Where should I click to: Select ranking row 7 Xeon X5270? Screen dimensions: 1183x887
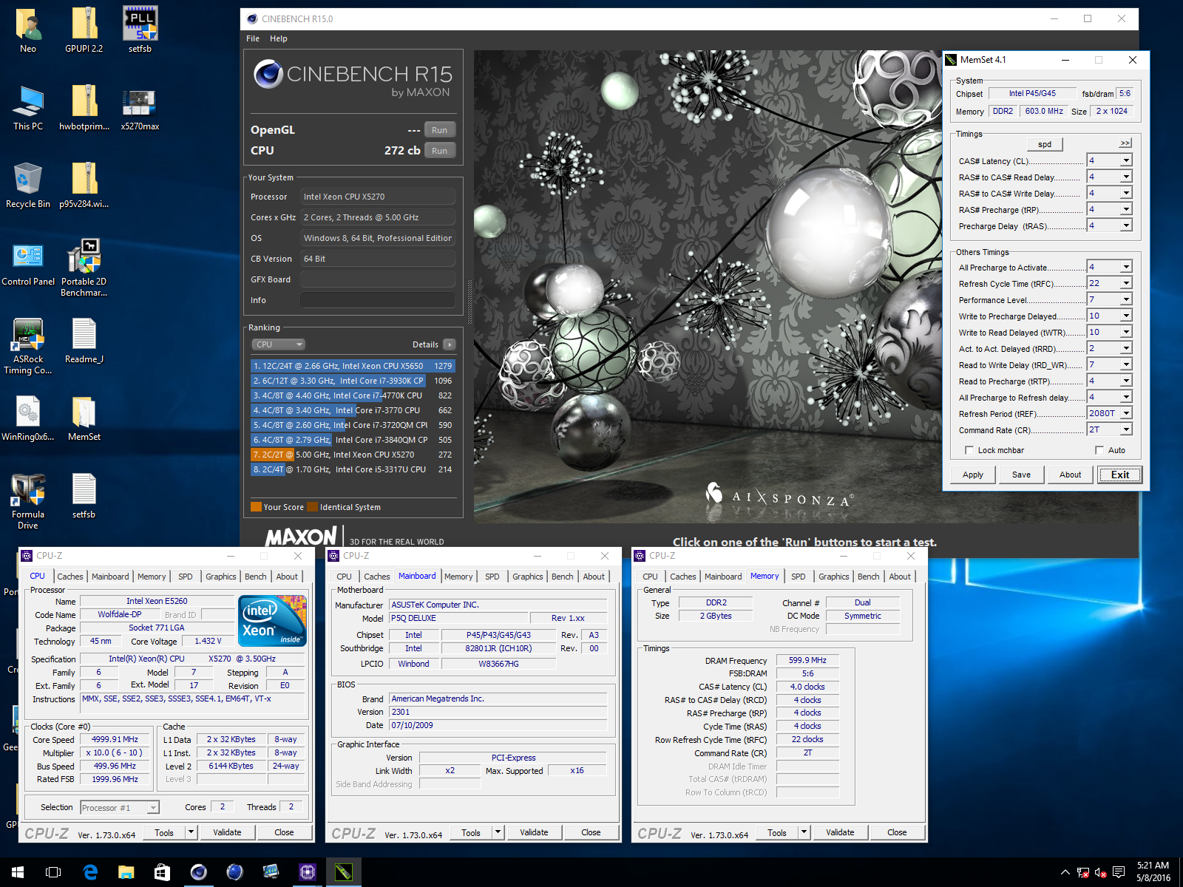[353, 455]
